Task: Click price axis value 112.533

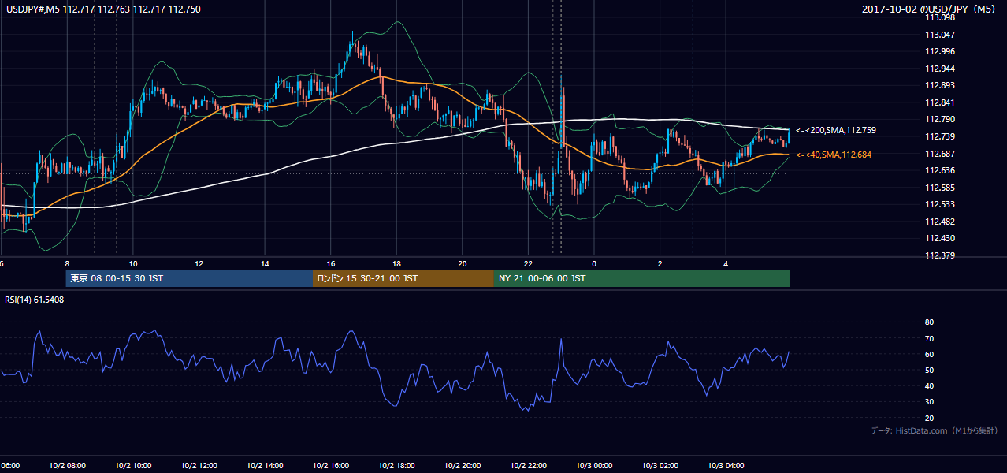Action: tap(940, 204)
